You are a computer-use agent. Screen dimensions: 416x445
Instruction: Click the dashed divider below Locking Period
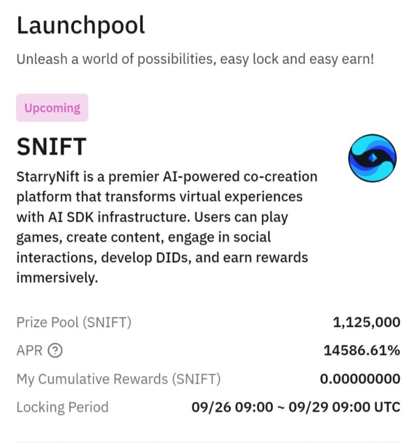click(208, 442)
